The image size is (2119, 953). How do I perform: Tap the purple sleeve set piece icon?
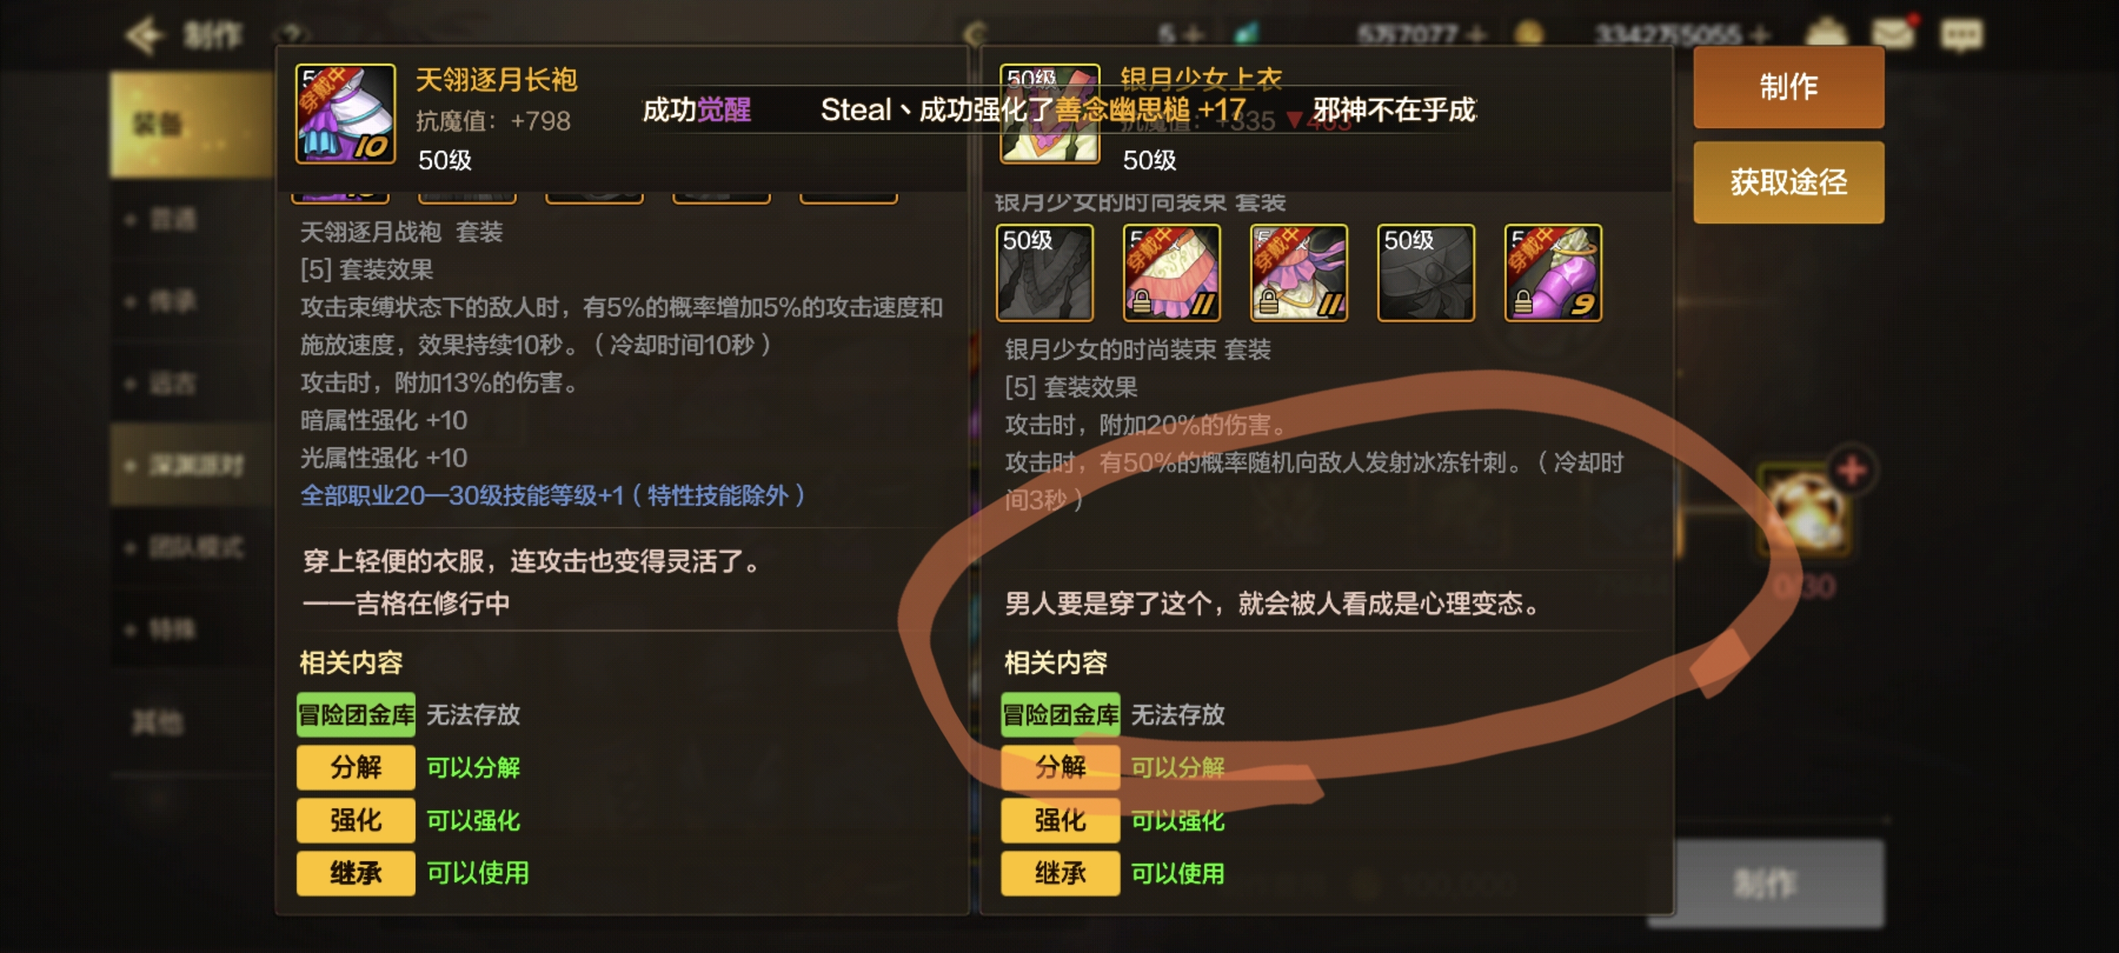pyautogui.click(x=1552, y=272)
